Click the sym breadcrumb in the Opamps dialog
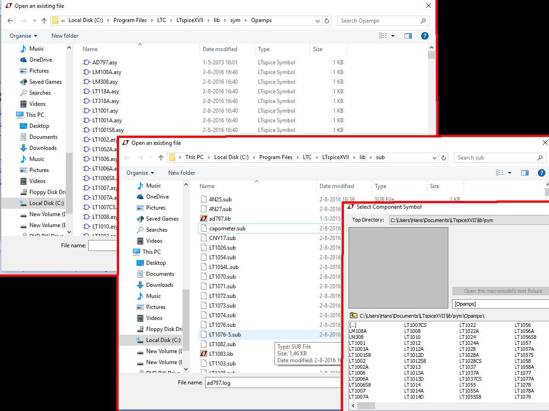The width and height of the screenshot is (549, 411). coord(235,20)
